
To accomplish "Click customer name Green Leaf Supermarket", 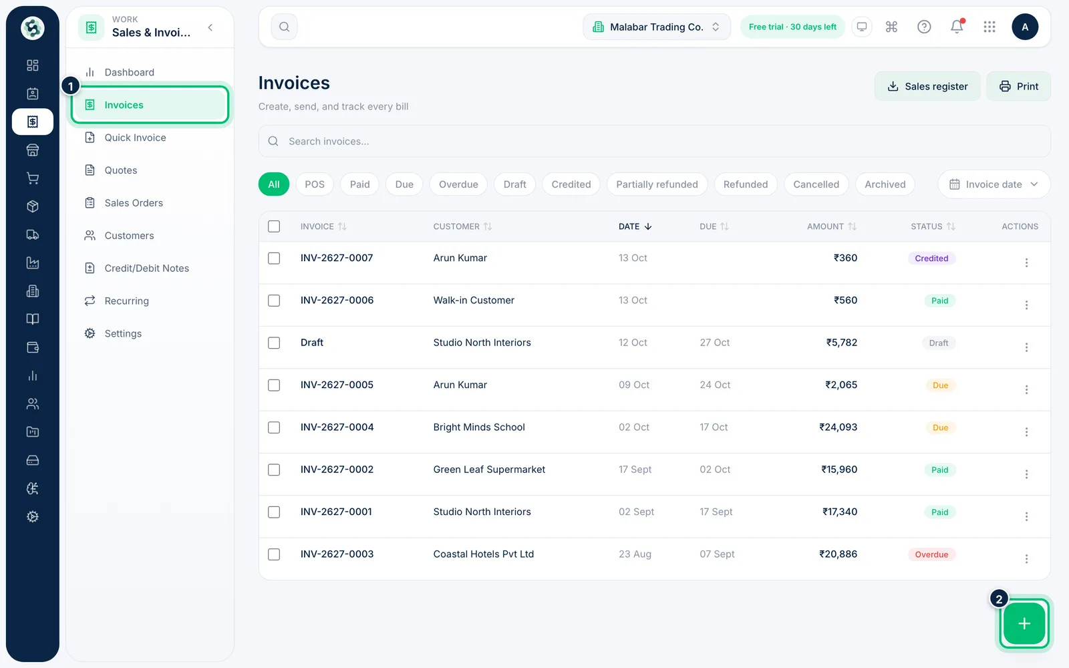I will pyautogui.click(x=489, y=470).
